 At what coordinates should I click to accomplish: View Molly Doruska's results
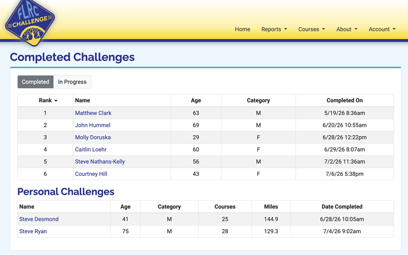pos(93,138)
